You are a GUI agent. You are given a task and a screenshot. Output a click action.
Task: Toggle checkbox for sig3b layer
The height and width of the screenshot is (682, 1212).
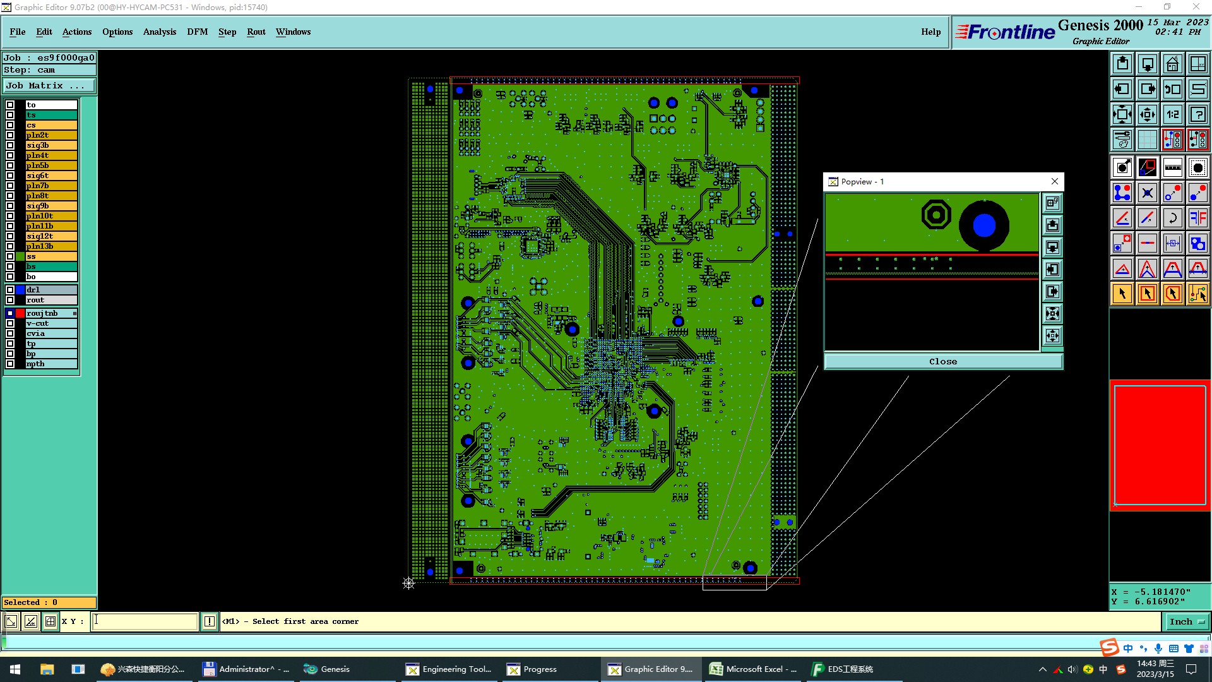10,145
